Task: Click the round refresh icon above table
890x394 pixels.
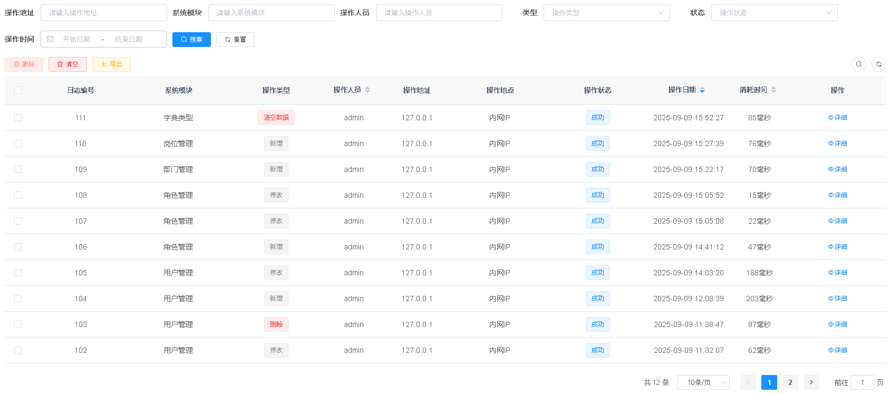Action: pyautogui.click(x=879, y=64)
